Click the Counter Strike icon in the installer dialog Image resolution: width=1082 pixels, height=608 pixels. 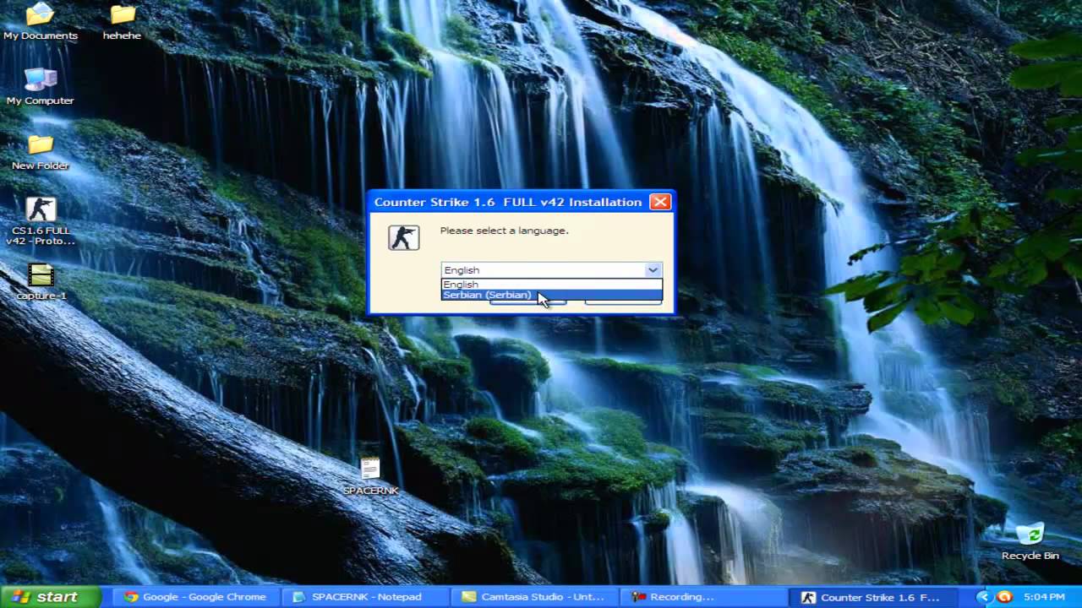point(404,237)
